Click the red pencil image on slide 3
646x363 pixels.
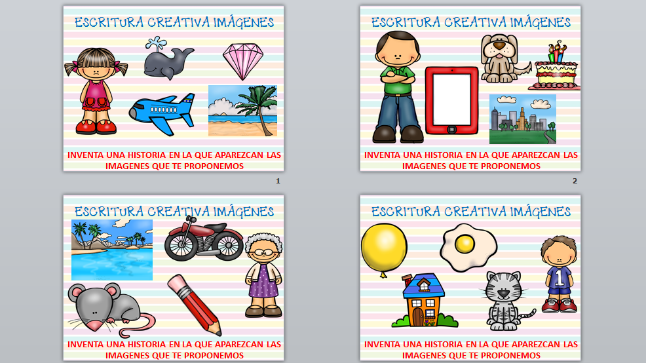(x=195, y=305)
